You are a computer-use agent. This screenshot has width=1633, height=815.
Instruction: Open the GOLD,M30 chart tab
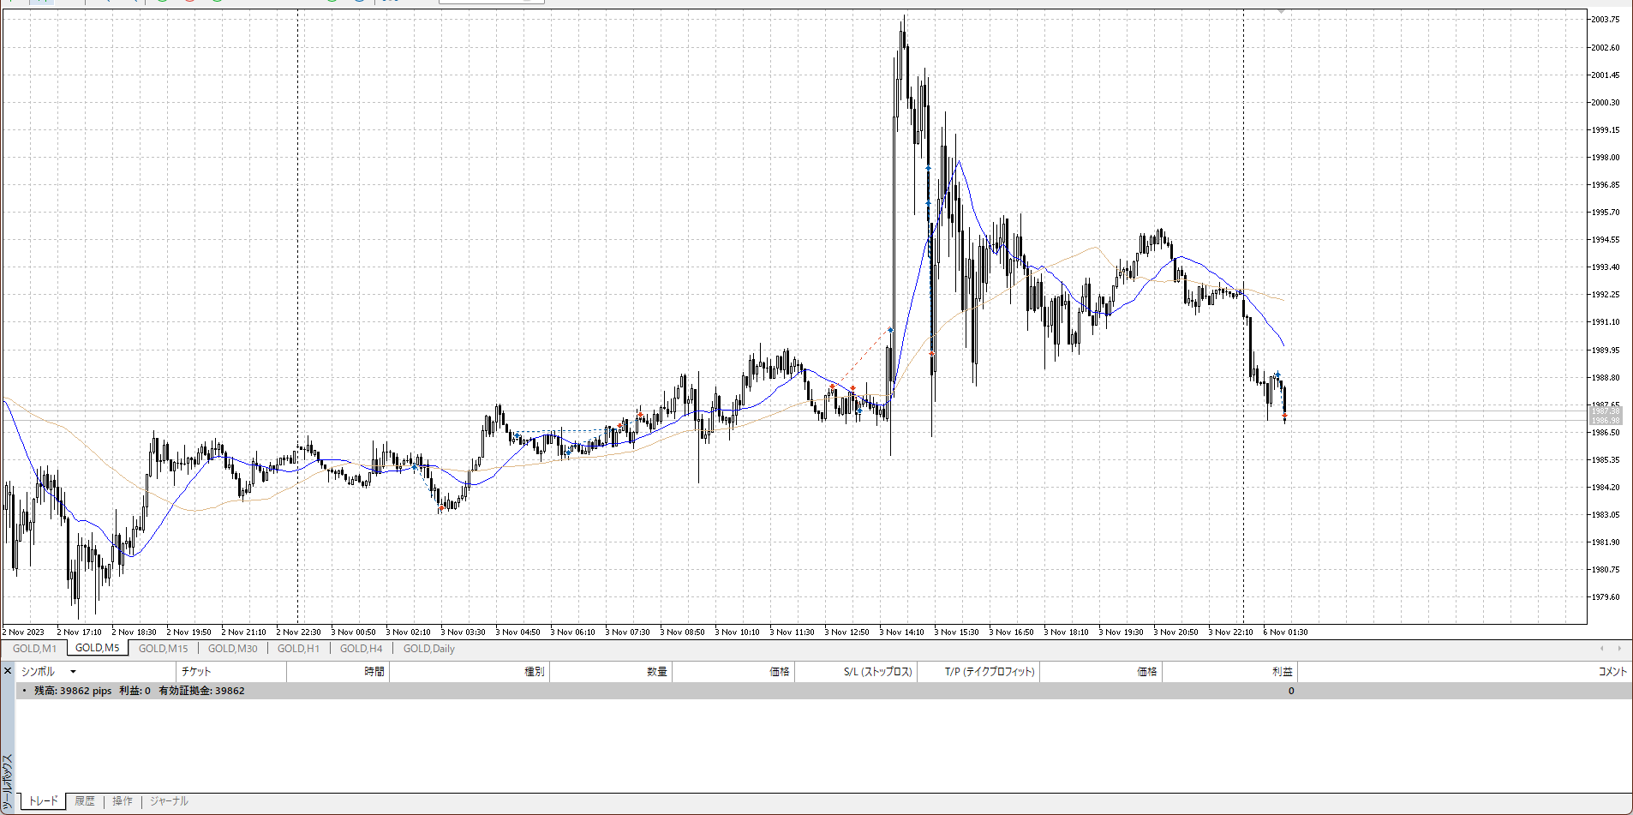click(232, 649)
